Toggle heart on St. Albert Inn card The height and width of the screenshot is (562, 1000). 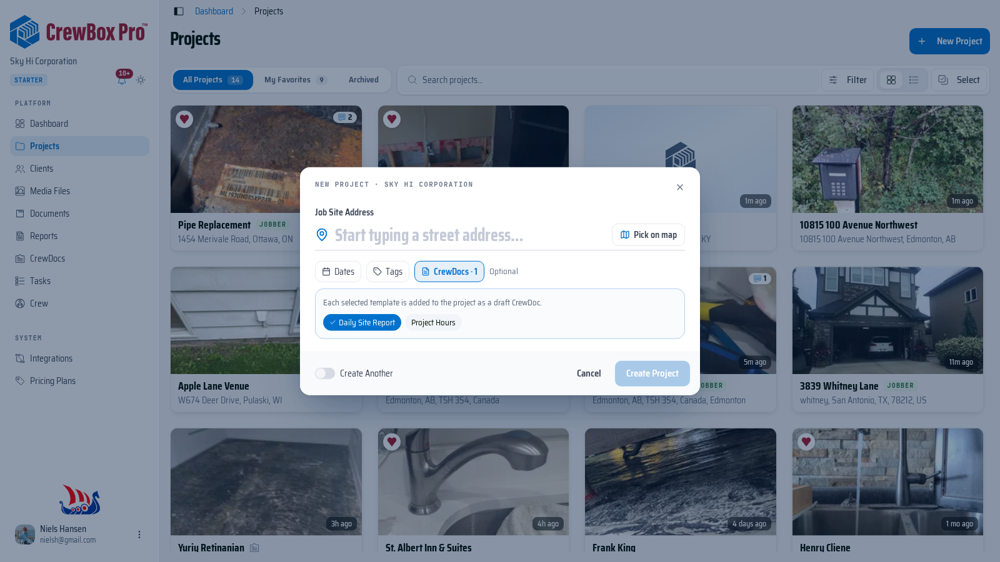392,441
